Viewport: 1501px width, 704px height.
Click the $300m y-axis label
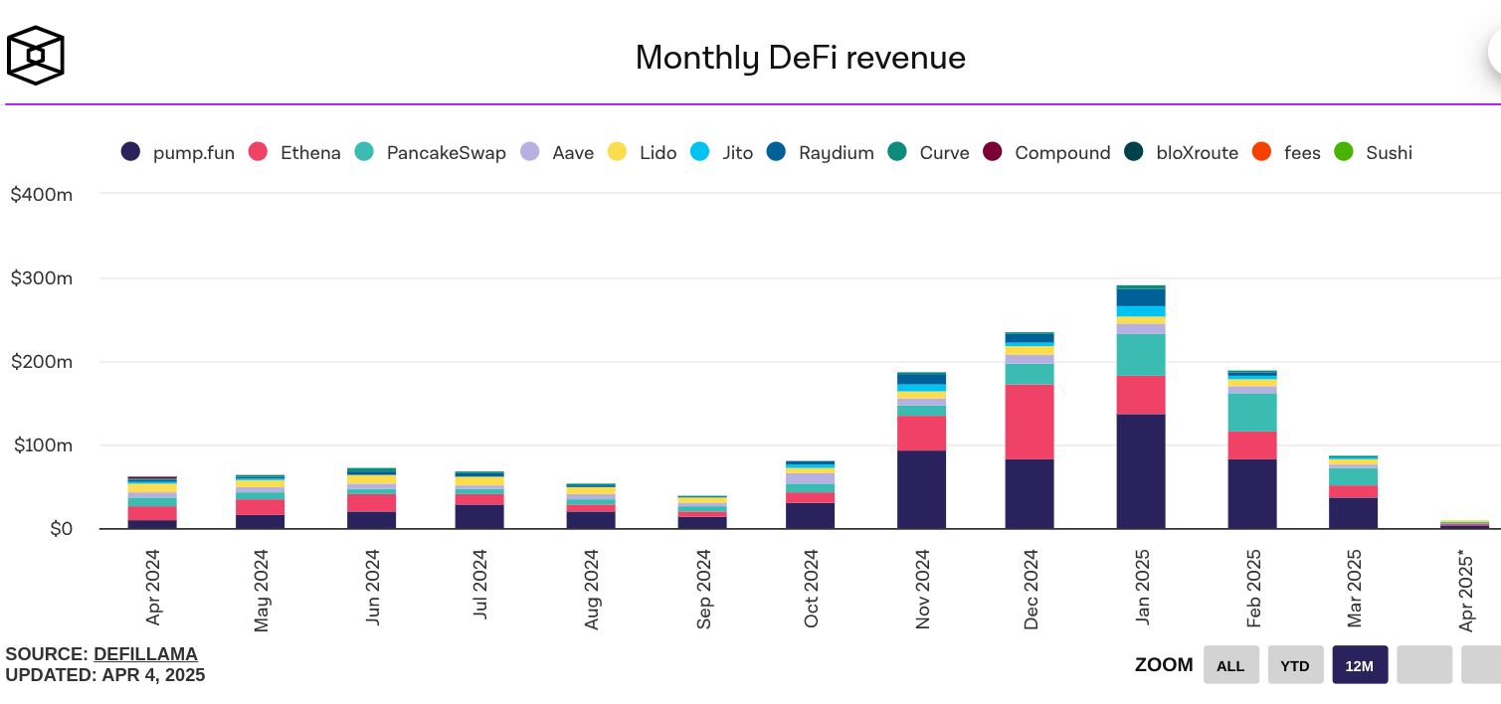pyautogui.click(x=42, y=278)
